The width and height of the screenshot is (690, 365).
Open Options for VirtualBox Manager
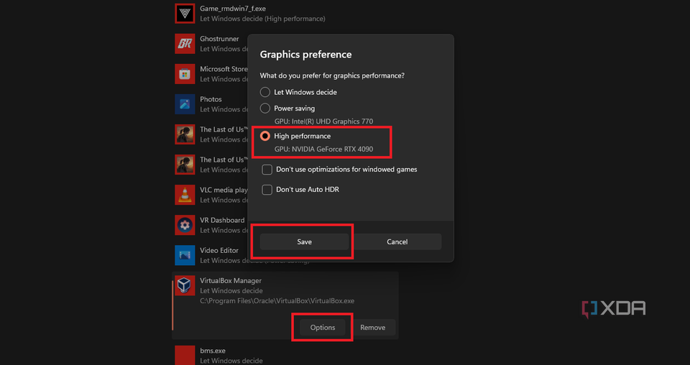click(323, 328)
